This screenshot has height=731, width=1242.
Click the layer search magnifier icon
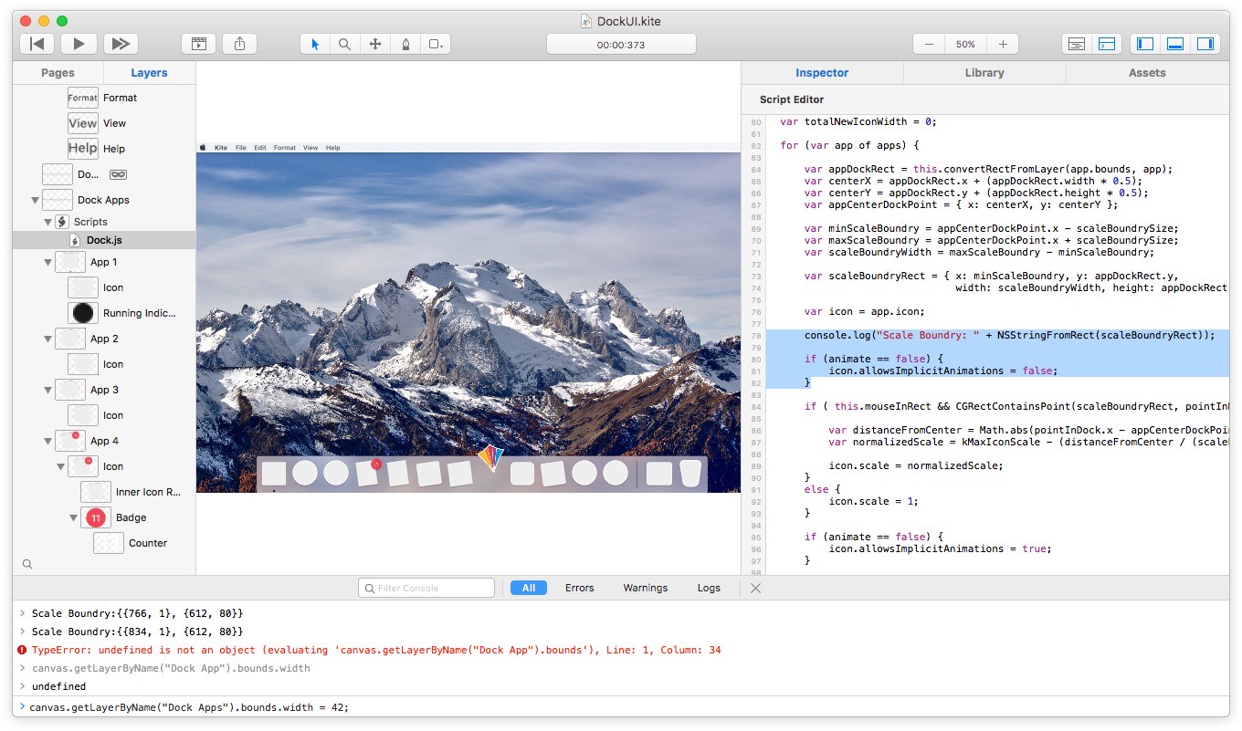pyautogui.click(x=27, y=564)
